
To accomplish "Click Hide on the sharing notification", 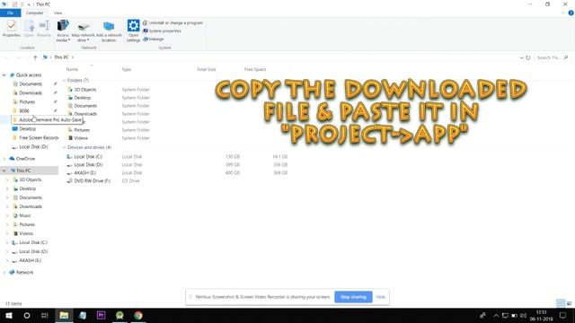I will (x=380, y=297).
